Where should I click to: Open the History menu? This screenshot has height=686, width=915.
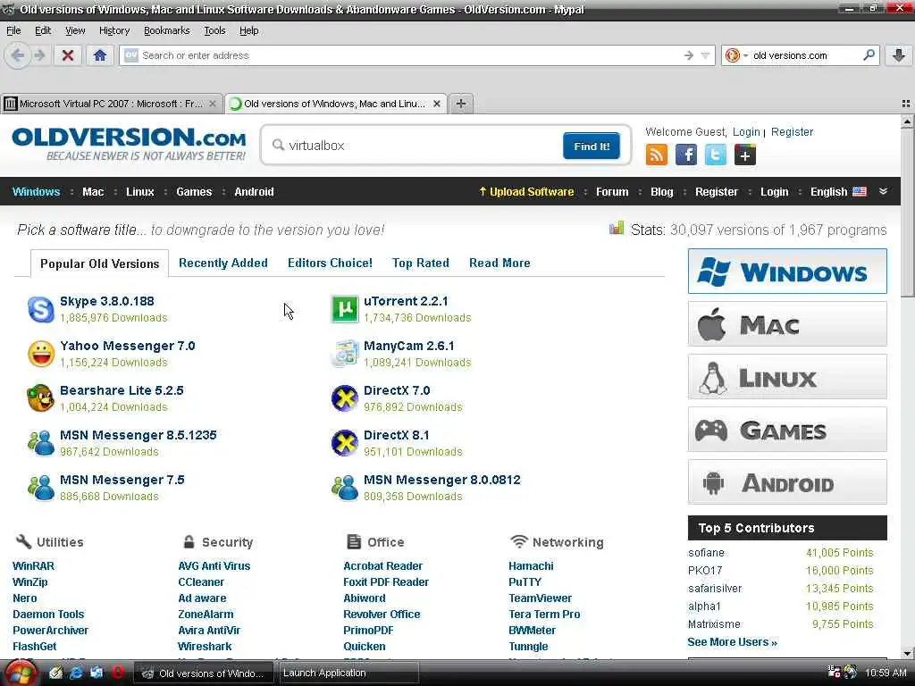114,30
